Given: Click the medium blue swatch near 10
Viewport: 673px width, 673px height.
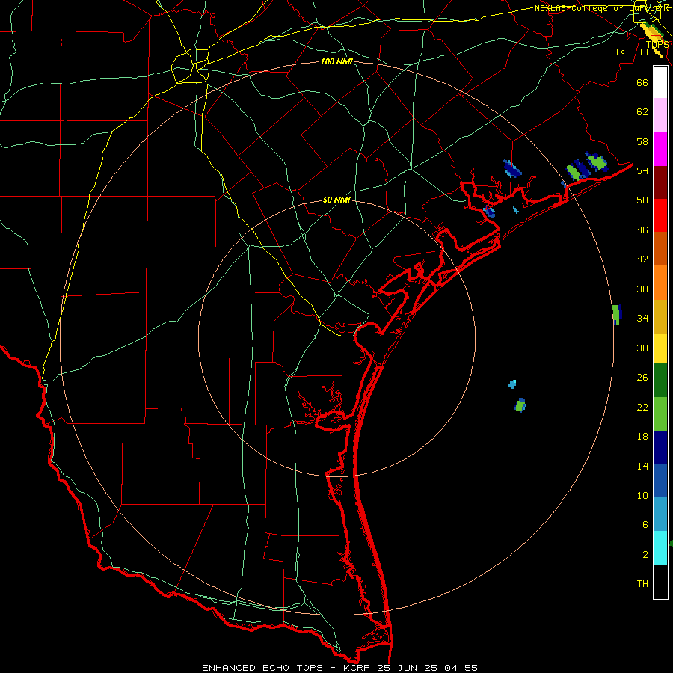Looking at the screenshot, I should [660, 482].
